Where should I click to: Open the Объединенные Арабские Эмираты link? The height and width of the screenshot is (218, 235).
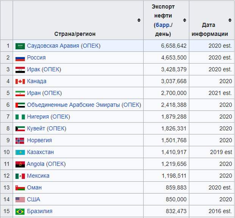tap(74, 105)
